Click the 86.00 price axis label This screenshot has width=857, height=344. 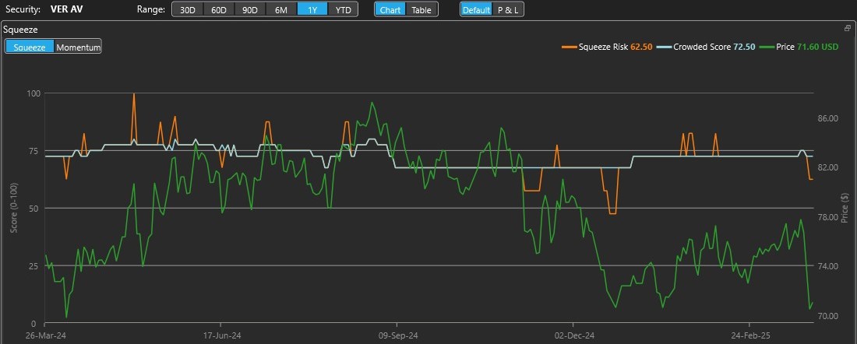(x=827, y=118)
